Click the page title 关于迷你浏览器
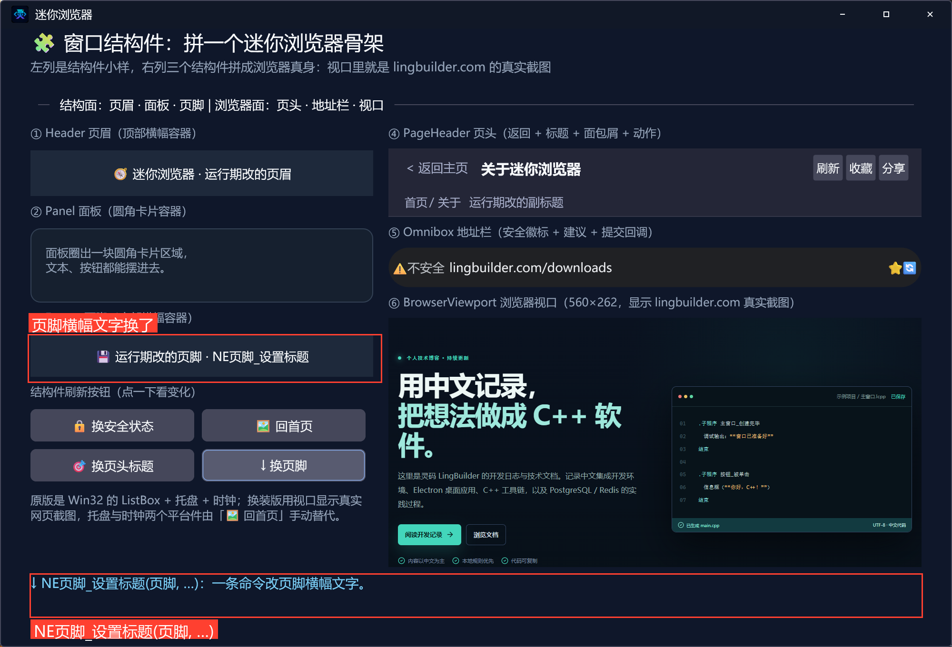Viewport: 952px width, 647px height. [x=531, y=169]
